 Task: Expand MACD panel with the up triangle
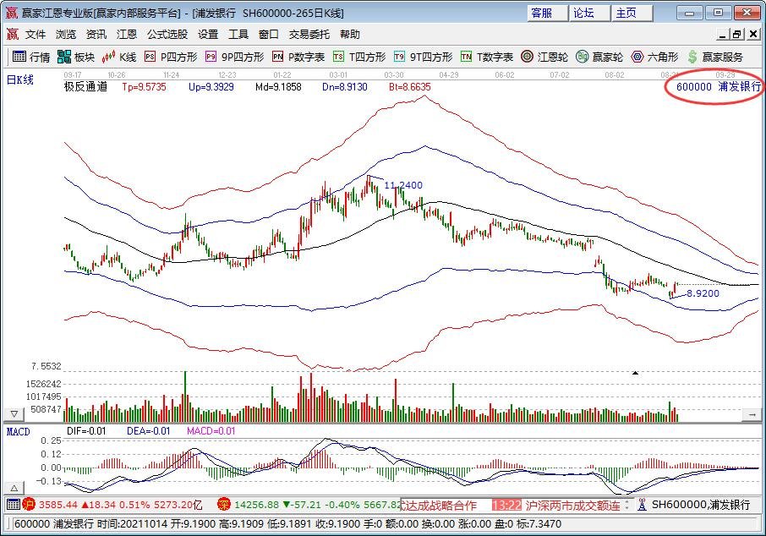tap(14, 489)
